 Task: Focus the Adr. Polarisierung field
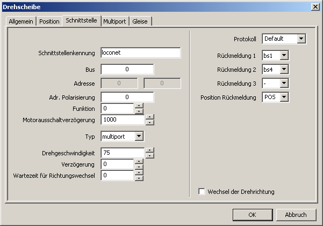click(x=127, y=97)
